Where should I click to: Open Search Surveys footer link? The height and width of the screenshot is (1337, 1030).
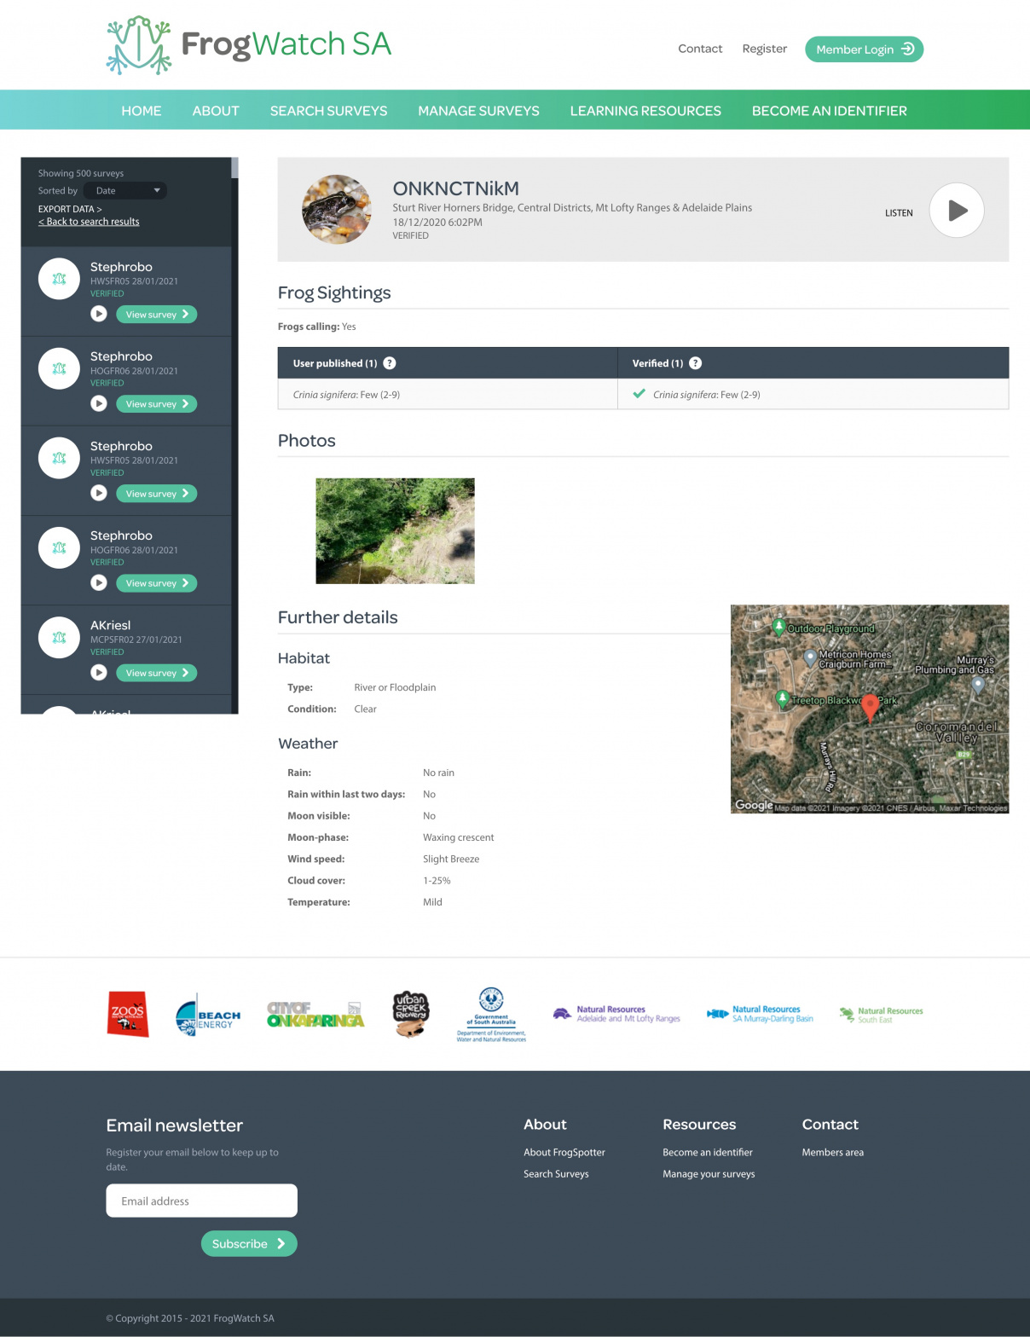[556, 1174]
